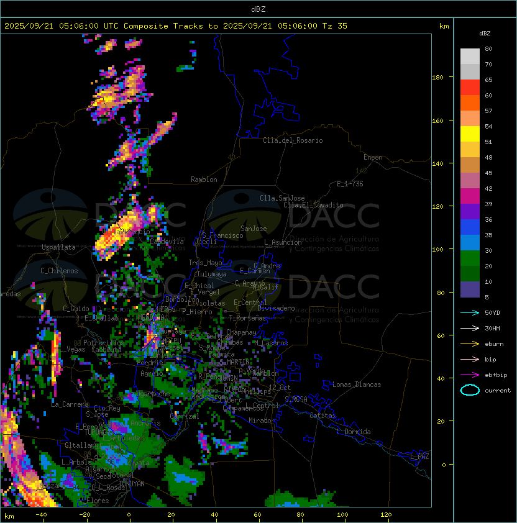This screenshot has height=523, width=517.
Task: Click the 100 km tick on vertical axis
Action: click(x=437, y=250)
